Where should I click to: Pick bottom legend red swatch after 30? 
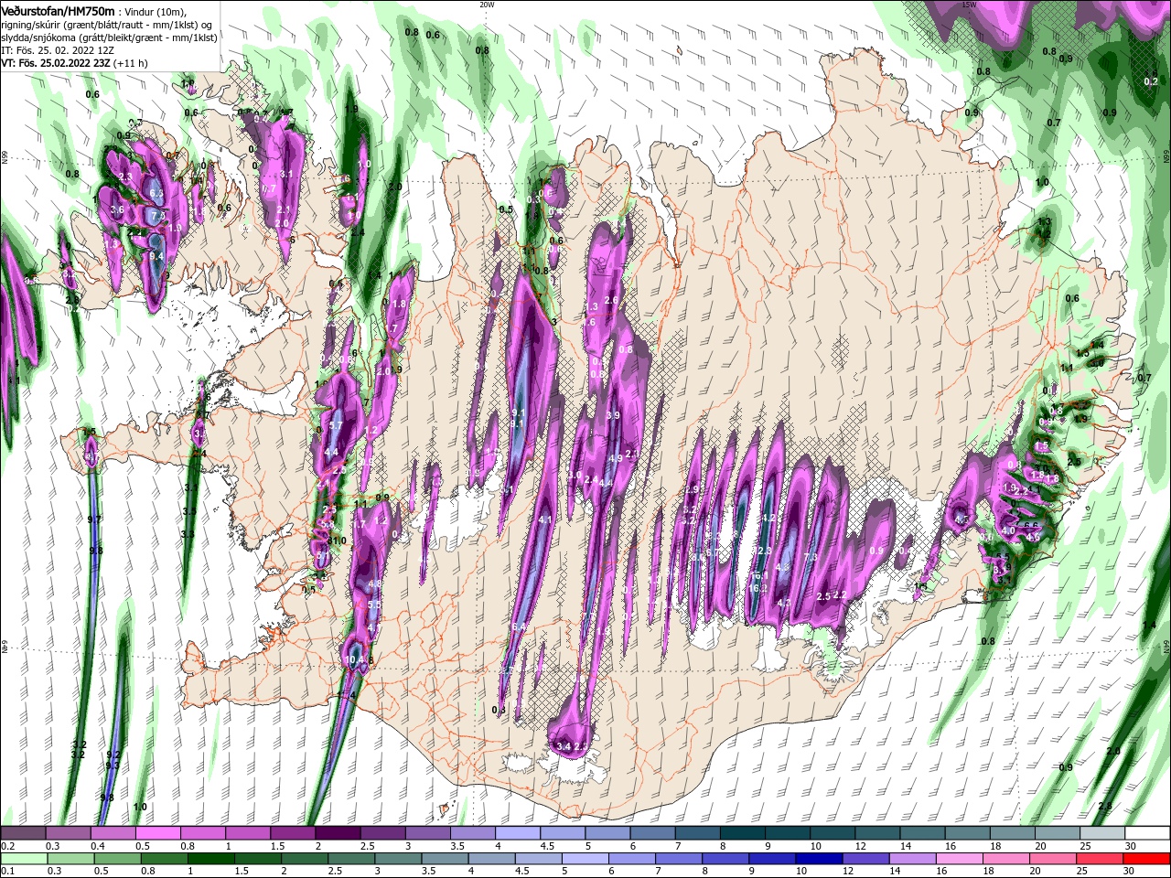click(1145, 858)
